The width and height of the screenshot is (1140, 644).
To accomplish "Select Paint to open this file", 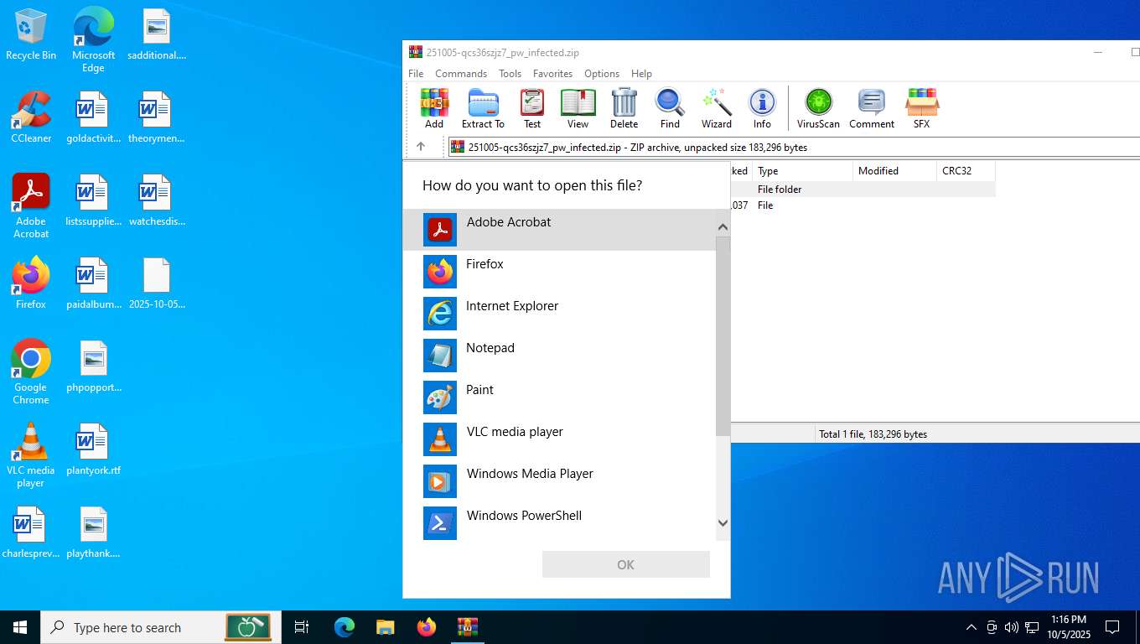I will pos(559,397).
